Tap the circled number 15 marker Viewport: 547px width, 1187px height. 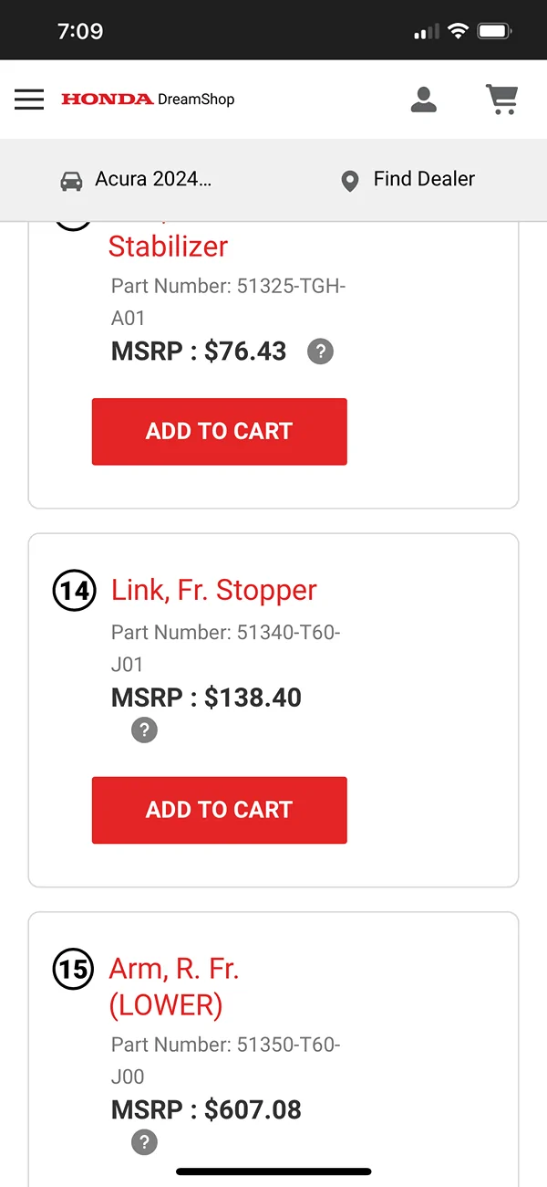click(x=73, y=970)
